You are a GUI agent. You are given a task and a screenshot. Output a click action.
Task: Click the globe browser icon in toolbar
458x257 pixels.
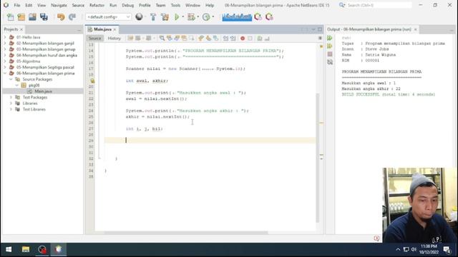pos(139,17)
